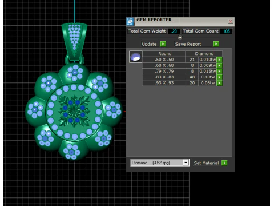
Task: Click the Save Report label
Action: 188,44
